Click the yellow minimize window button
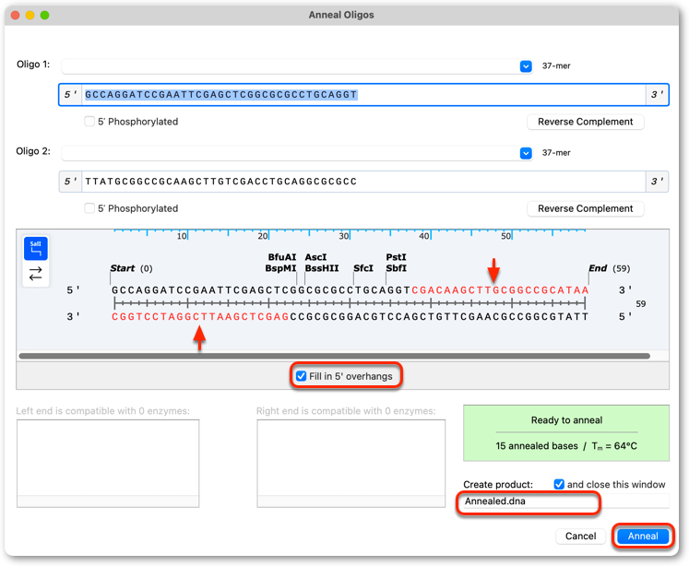The height and width of the screenshot is (566, 689). click(30, 15)
